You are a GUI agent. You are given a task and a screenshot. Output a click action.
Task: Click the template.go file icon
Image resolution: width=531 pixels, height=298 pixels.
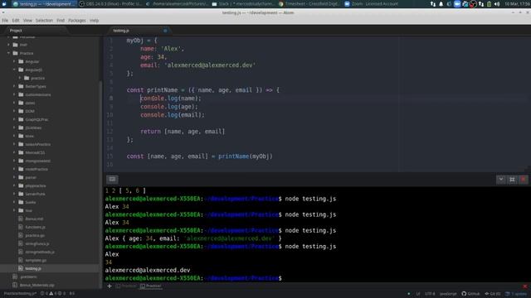click(21, 260)
